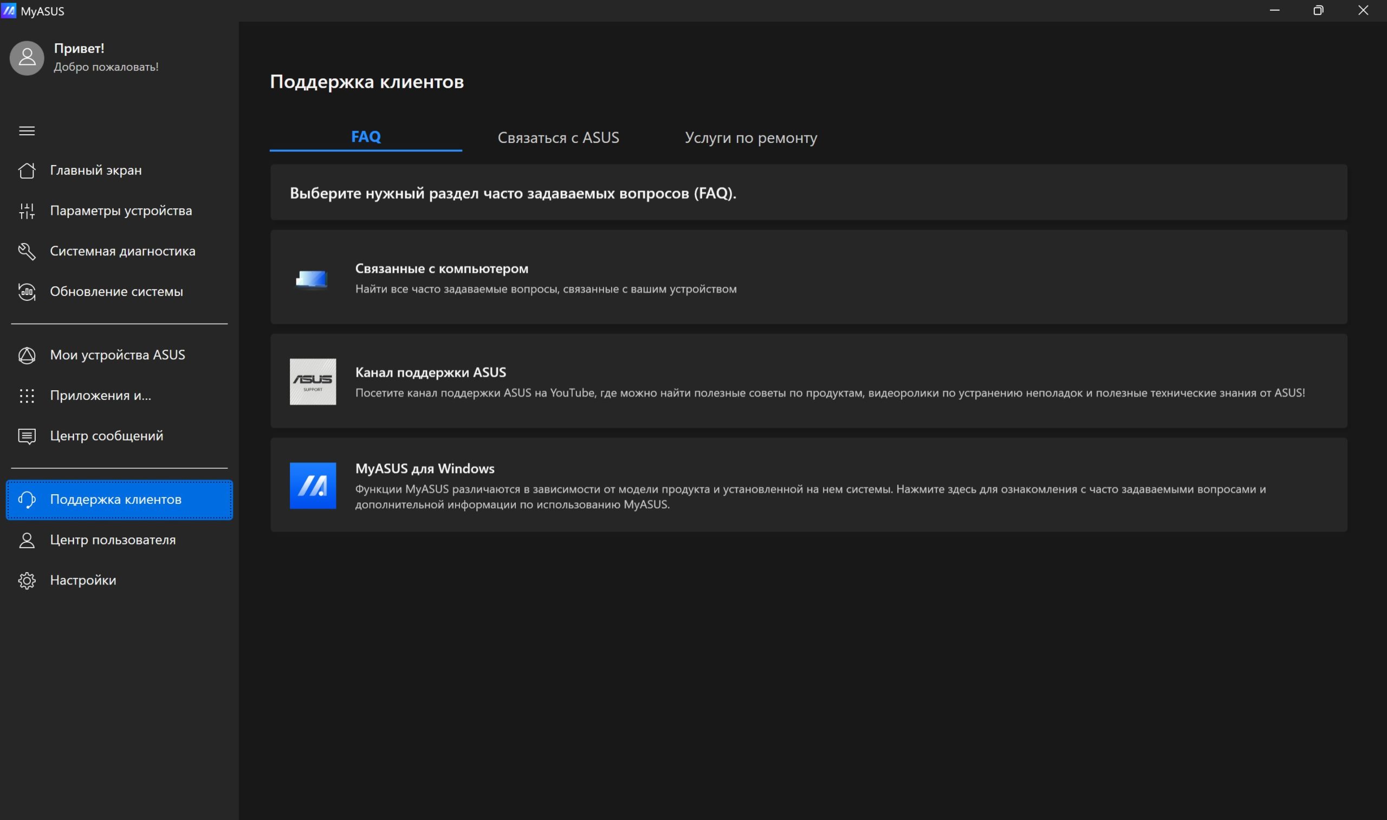The image size is (1387, 820).
Task: Click the person icon for Центр пользователя
Action: click(x=27, y=540)
